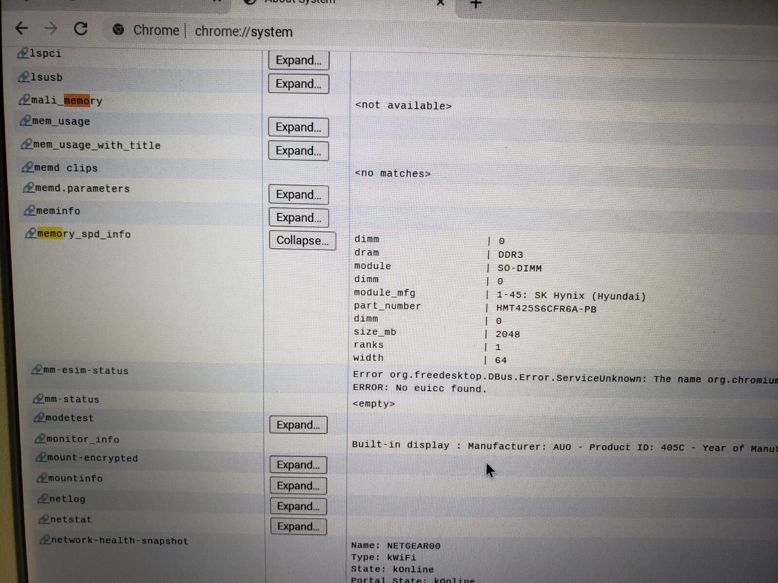Click the link icon beside mali_memory
This screenshot has width=778, height=583.
click(25, 100)
